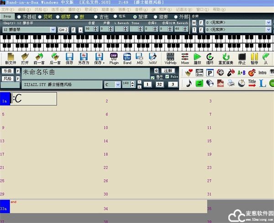Open the 编辑 Edit menu
Image resolution: width=274 pixels, height=223 pixels.
tap(24, 10)
